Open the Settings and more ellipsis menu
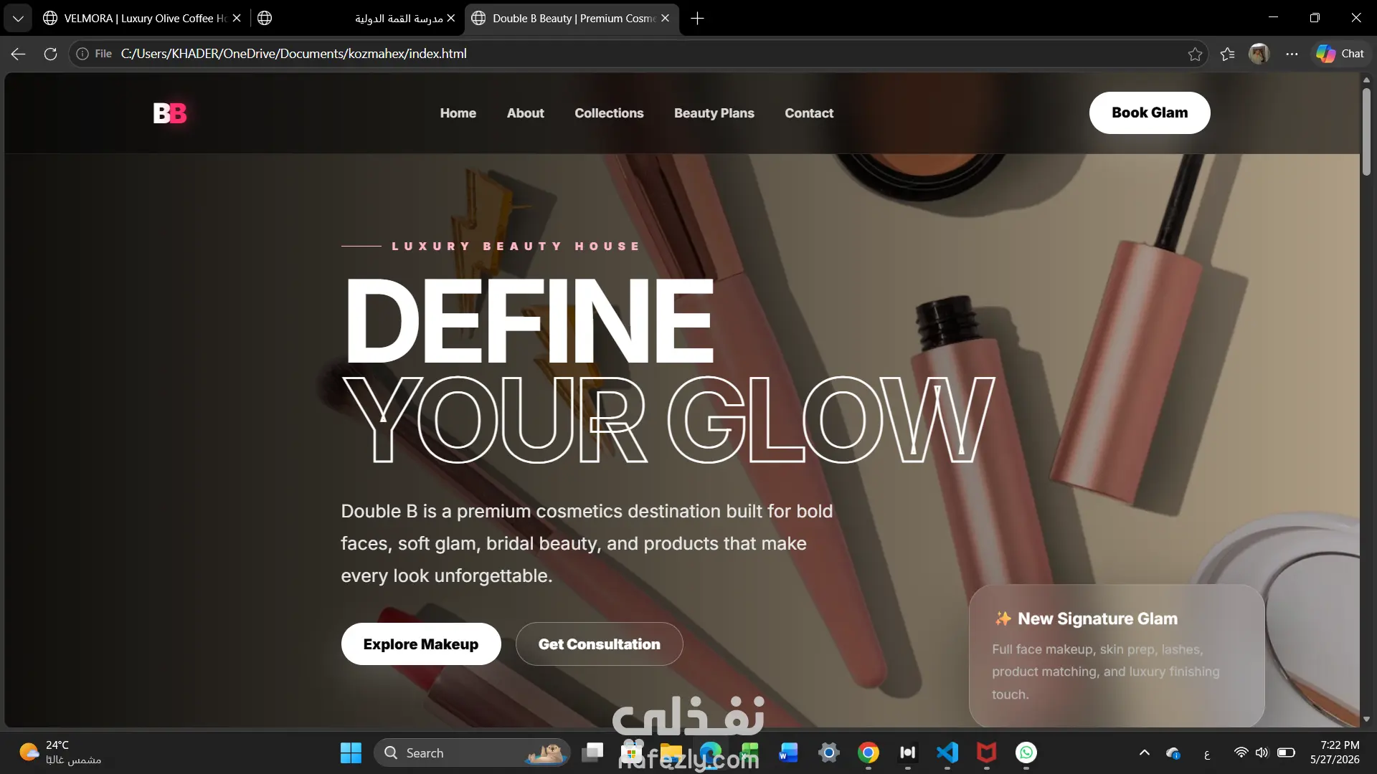Viewport: 1377px width, 774px height. pyautogui.click(x=1292, y=54)
